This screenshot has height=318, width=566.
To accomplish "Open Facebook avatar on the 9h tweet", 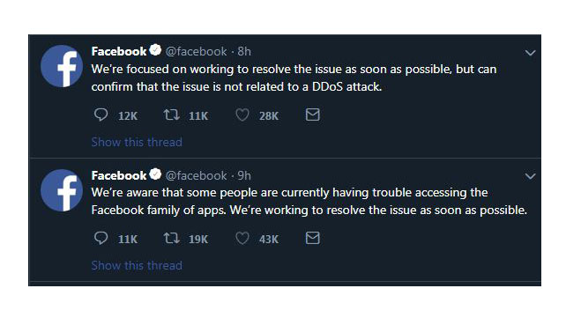I will 62,190.
